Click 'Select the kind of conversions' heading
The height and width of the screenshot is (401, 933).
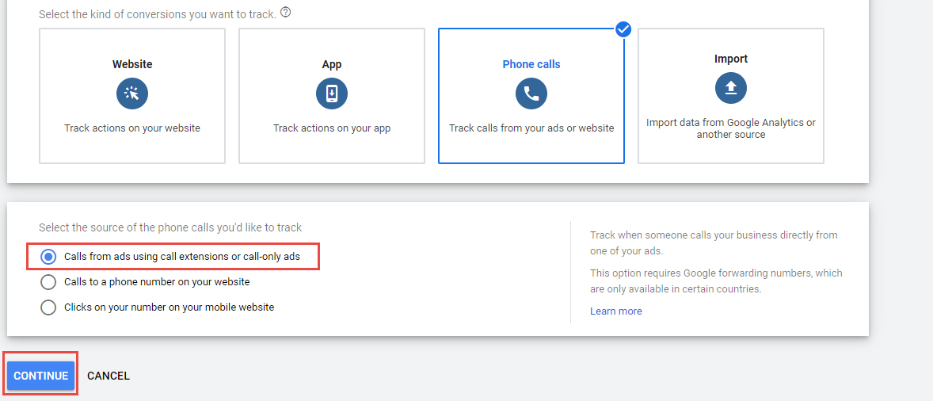(x=158, y=13)
